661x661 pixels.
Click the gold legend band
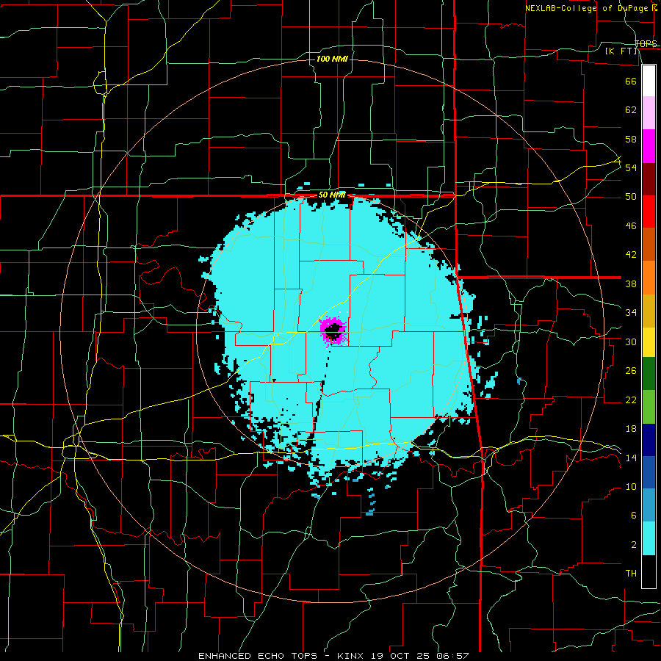649,311
